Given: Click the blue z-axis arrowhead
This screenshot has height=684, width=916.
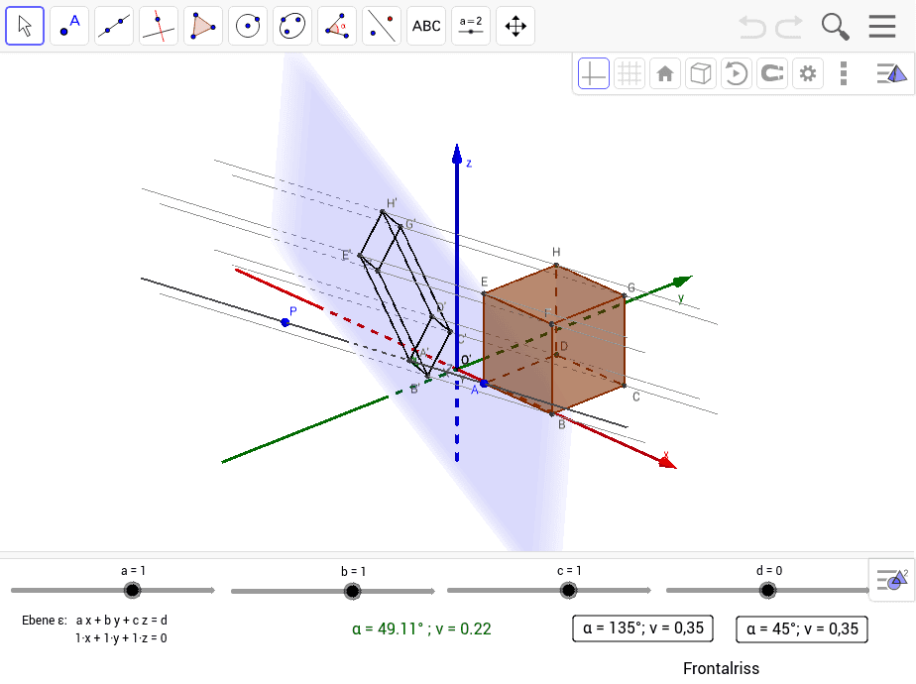Looking at the screenshot, I should [457, 153].
